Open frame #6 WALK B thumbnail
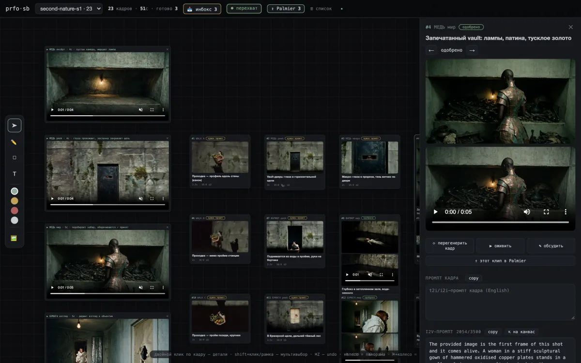Image resolution: width=581 pixels, height=363 pixels. click(220, 237)
